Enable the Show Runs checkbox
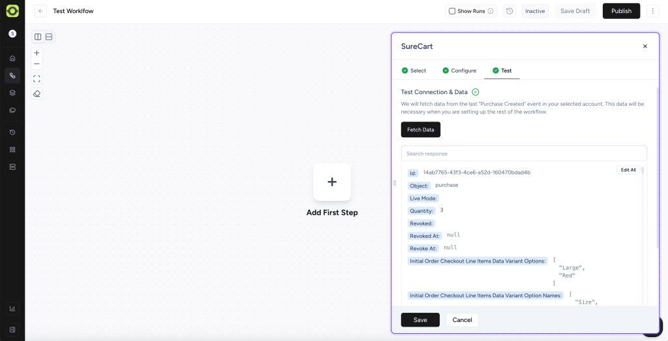The width and height of the screenshot is (668, 341). pos(452,11)
